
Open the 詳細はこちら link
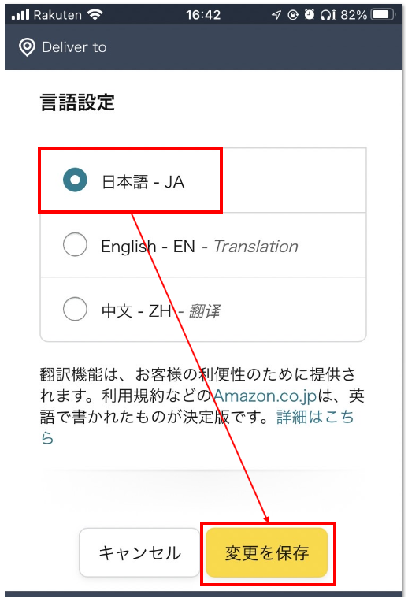(x=197, y=426)
